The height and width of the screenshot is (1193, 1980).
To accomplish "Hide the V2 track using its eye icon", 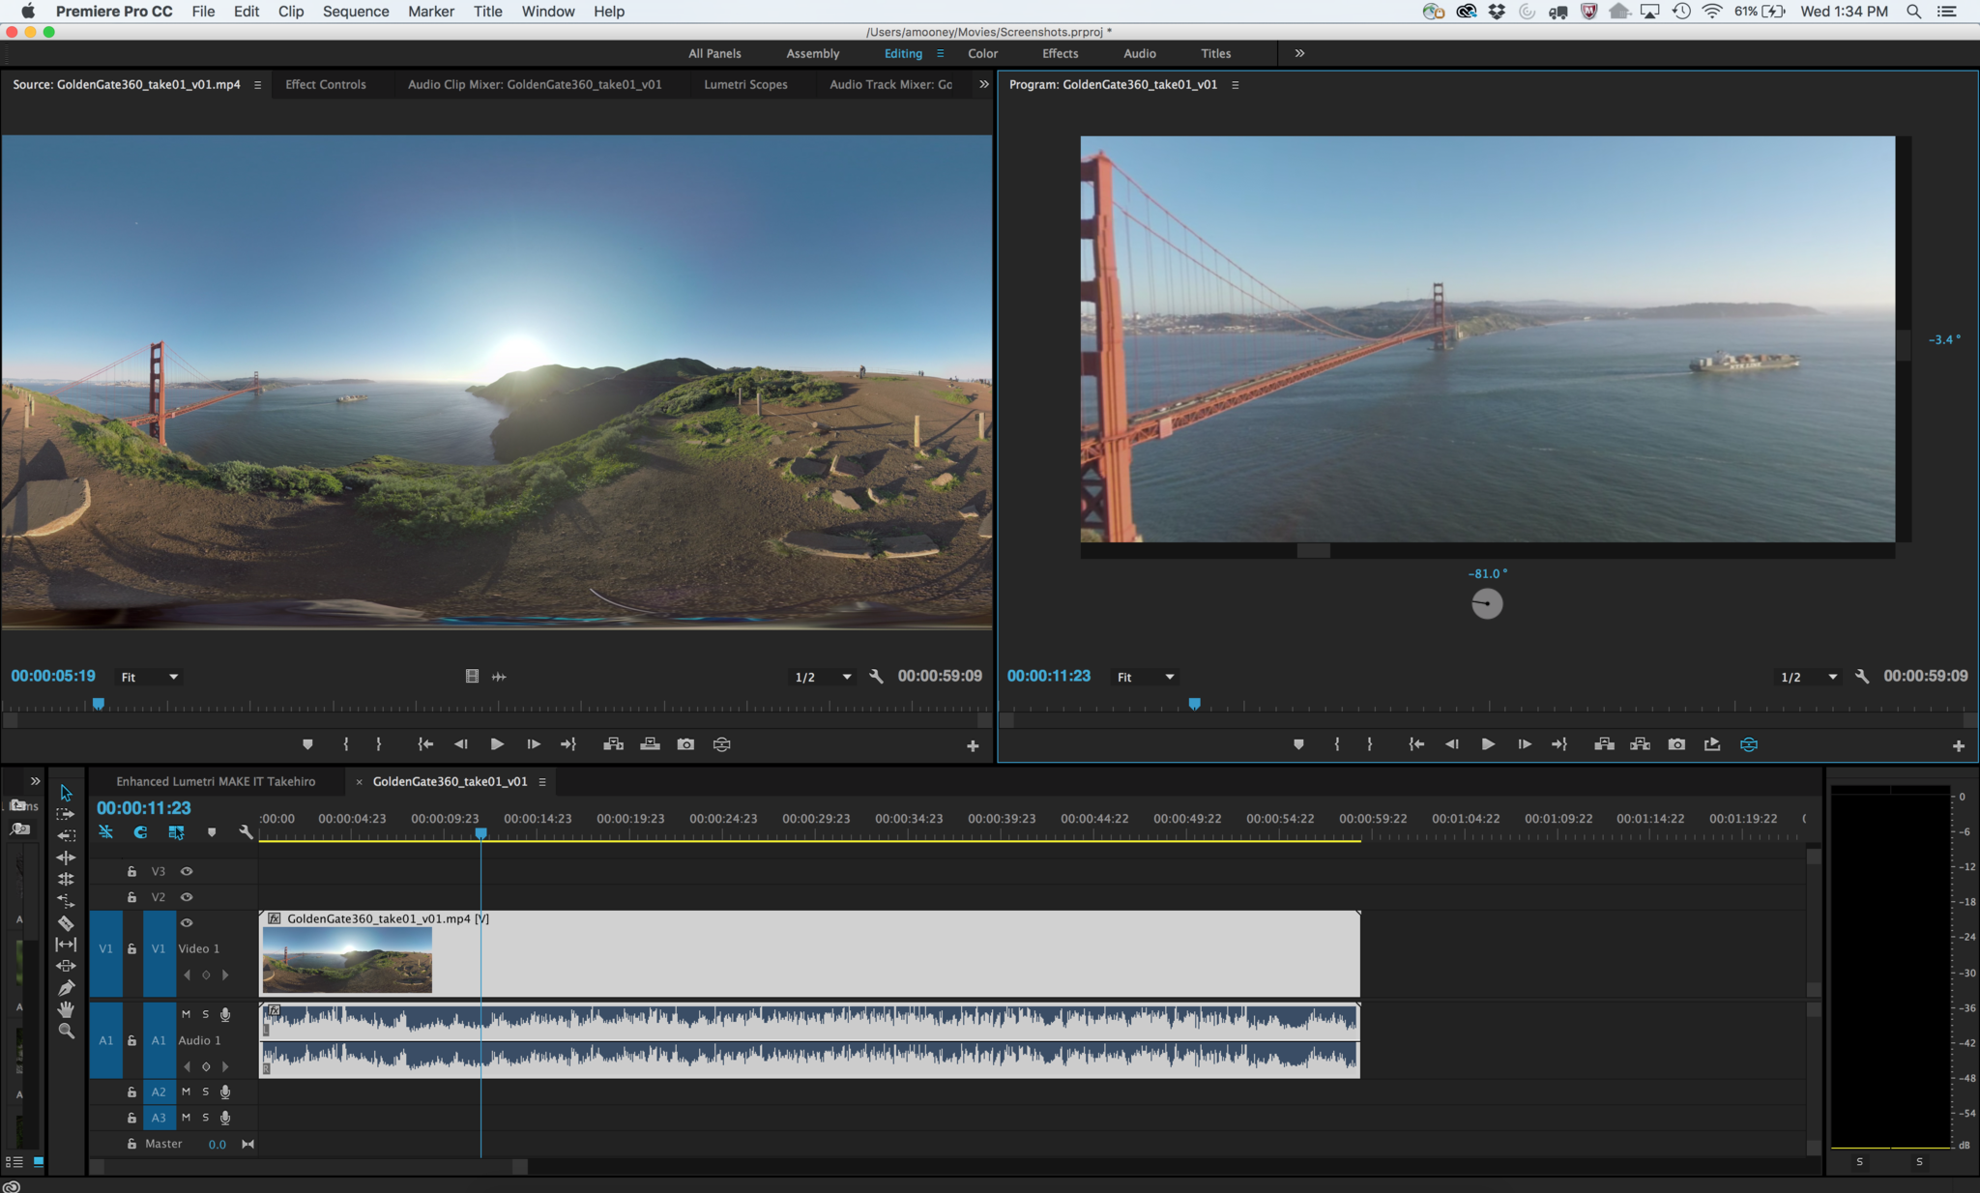I will pos(188,897).
